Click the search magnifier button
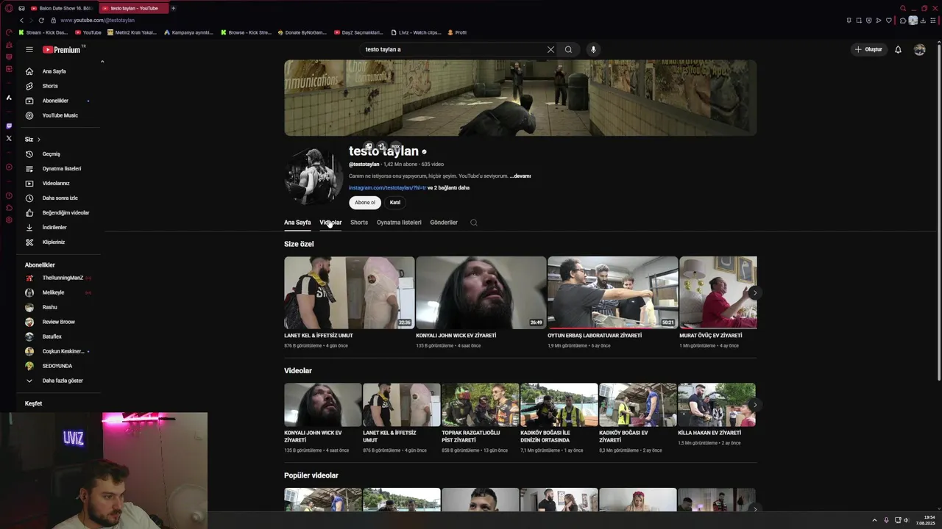This screenshot has width=942, height=529. coord(568,49)
